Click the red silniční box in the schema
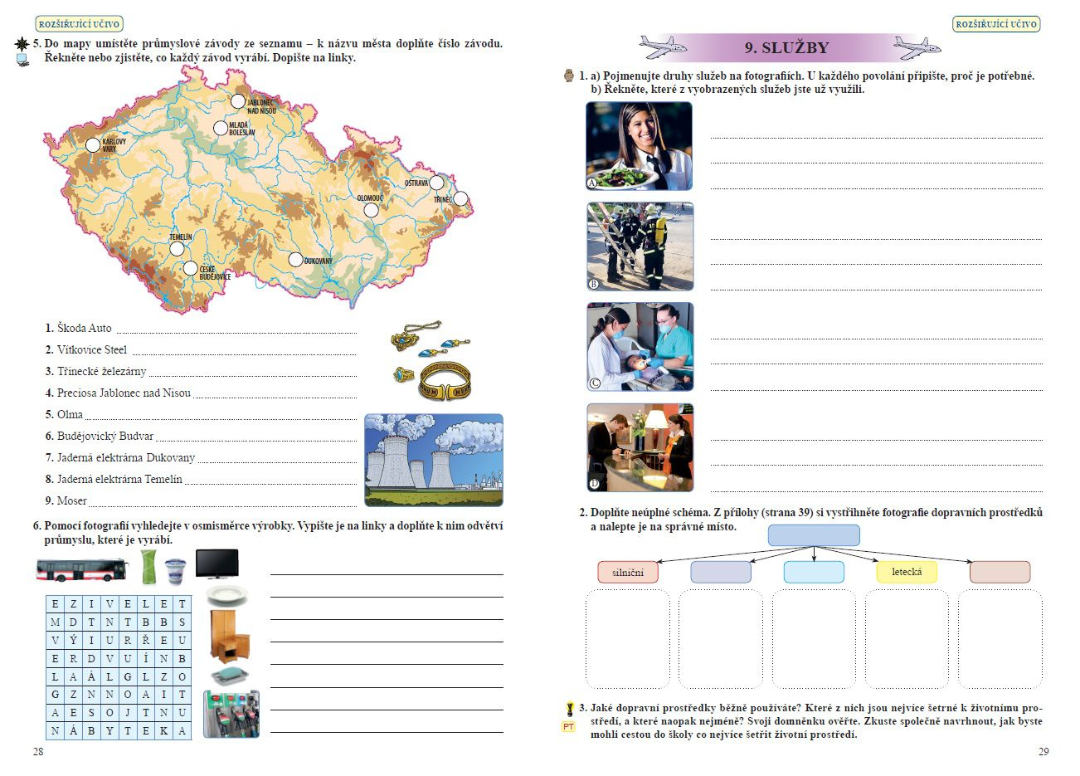Viewport: 1080px width, 776px height. pyautogui.click(x=628, y=572)
